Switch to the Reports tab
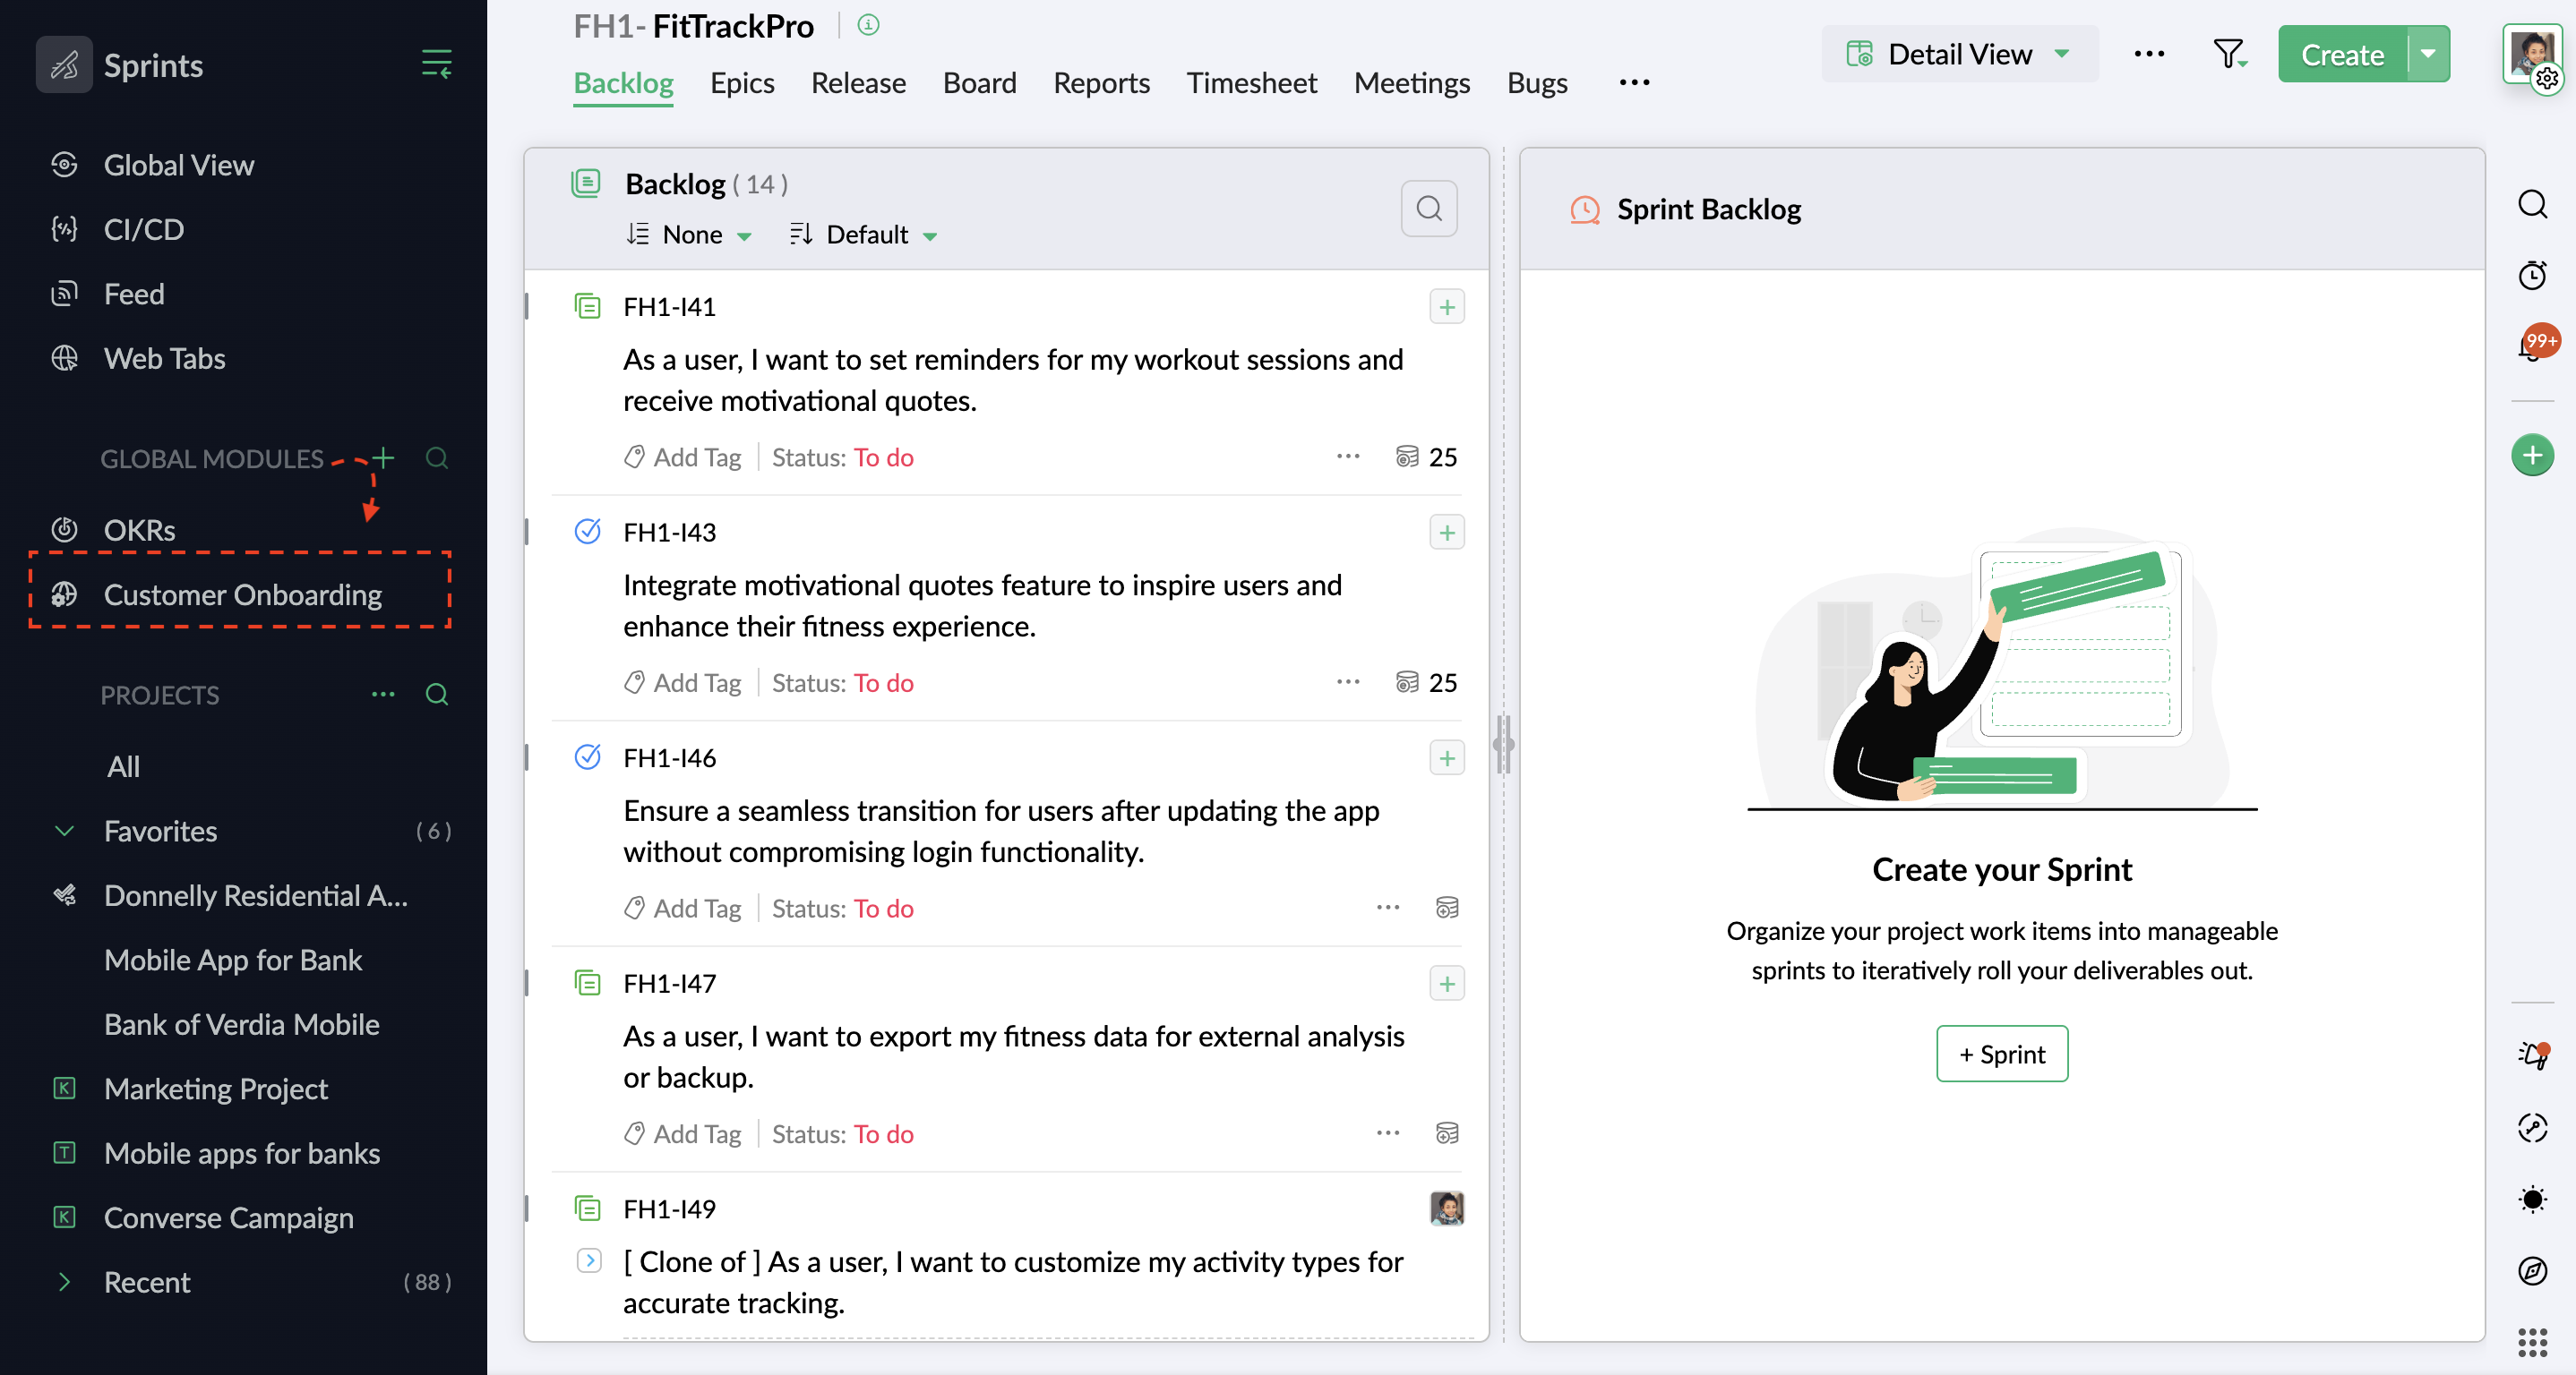The image size is (2576, 1375). coord(1101,83)
